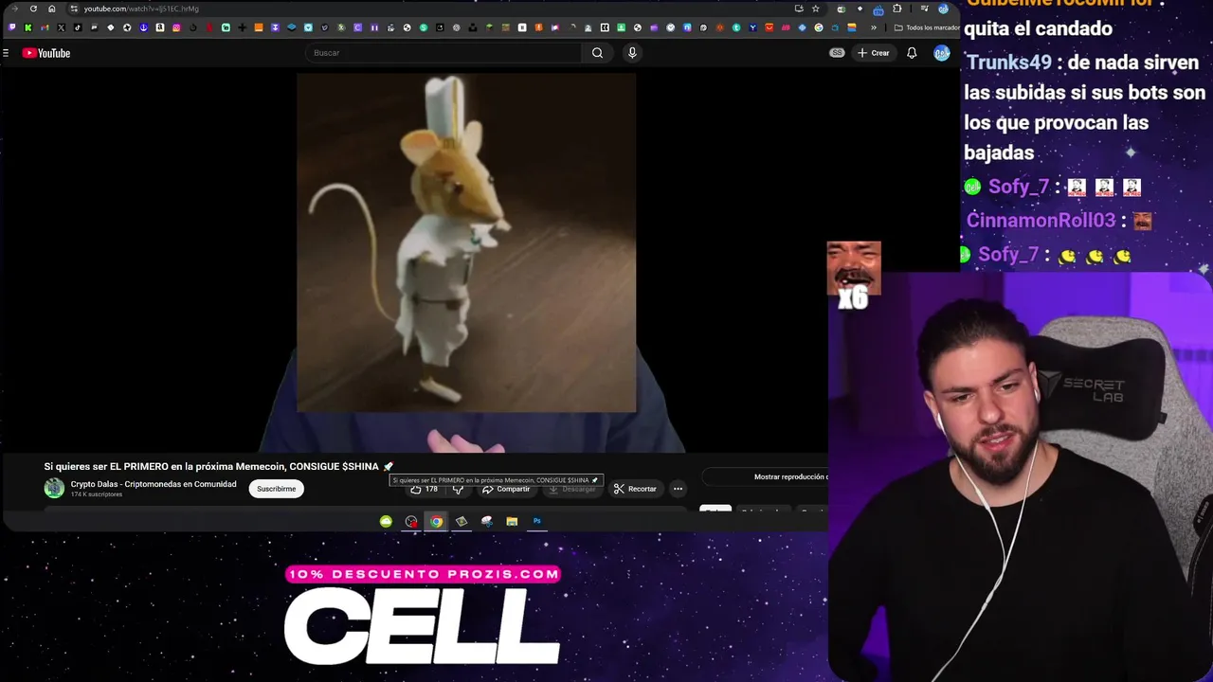Click the video player to pause
1213x682 pixels.
coord(466,260)
